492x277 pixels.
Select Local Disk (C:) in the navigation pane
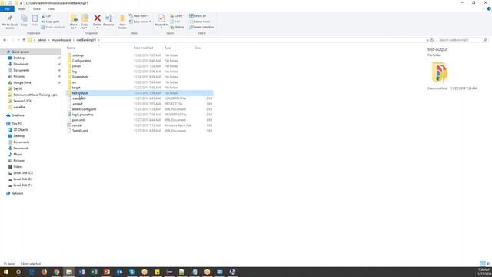coord(23,172)
